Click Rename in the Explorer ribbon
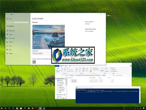Screen dimensions: 146x110 point(87,70)
